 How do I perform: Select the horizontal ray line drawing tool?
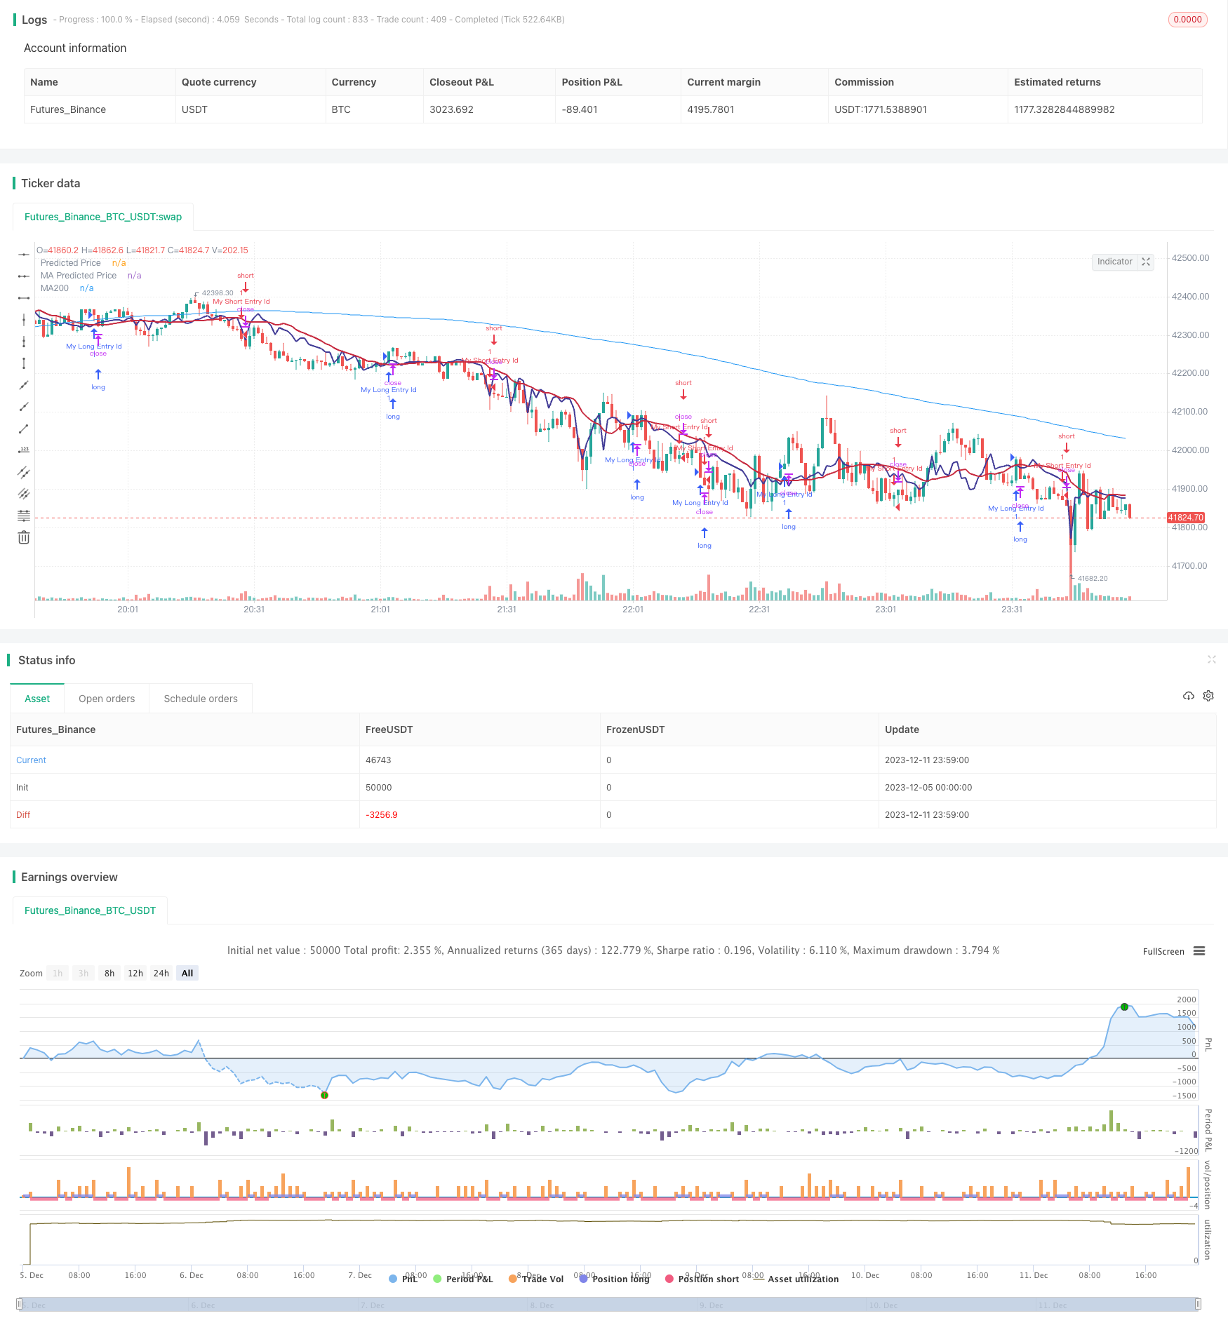tap(24, 276)
